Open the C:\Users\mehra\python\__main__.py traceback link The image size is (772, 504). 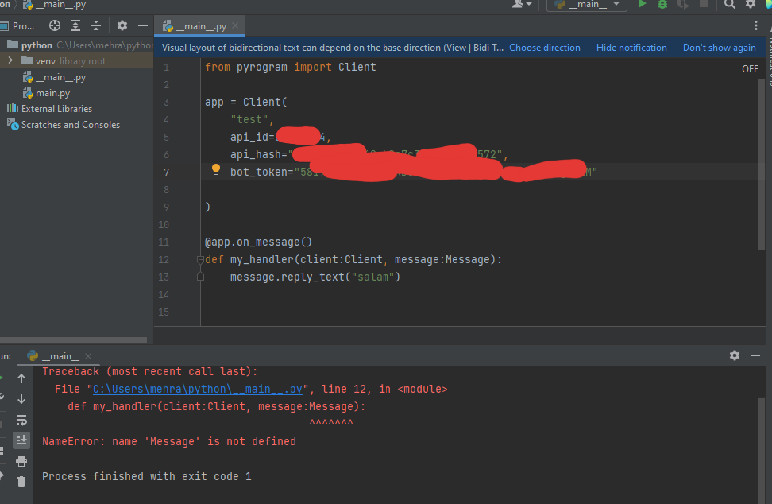click(198, 390)
